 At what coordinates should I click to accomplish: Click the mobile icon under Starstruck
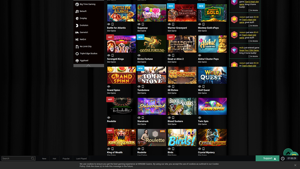(x=143, y=118)
